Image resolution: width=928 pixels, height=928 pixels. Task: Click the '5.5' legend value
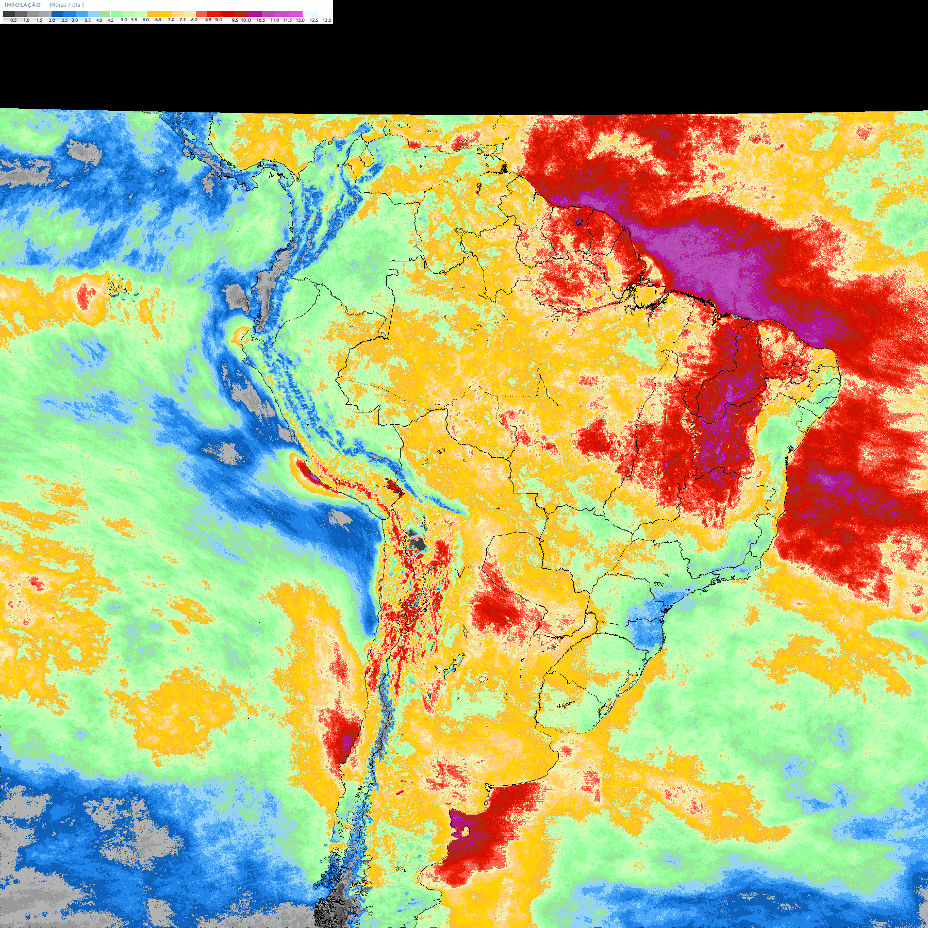(x=134, y=20)
